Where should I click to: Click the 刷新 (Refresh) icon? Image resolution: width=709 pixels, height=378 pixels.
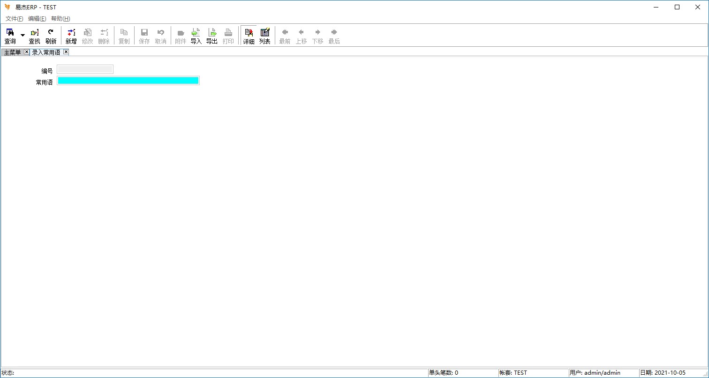point(51,36)
